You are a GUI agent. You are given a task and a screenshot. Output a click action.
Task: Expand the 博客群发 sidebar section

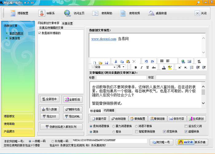tap(17, 116)
